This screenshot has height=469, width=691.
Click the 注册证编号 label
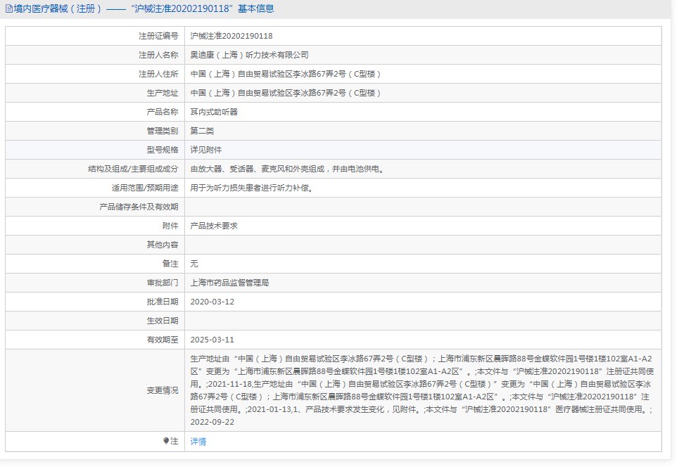pyautogui.click(x=158, y=36)
